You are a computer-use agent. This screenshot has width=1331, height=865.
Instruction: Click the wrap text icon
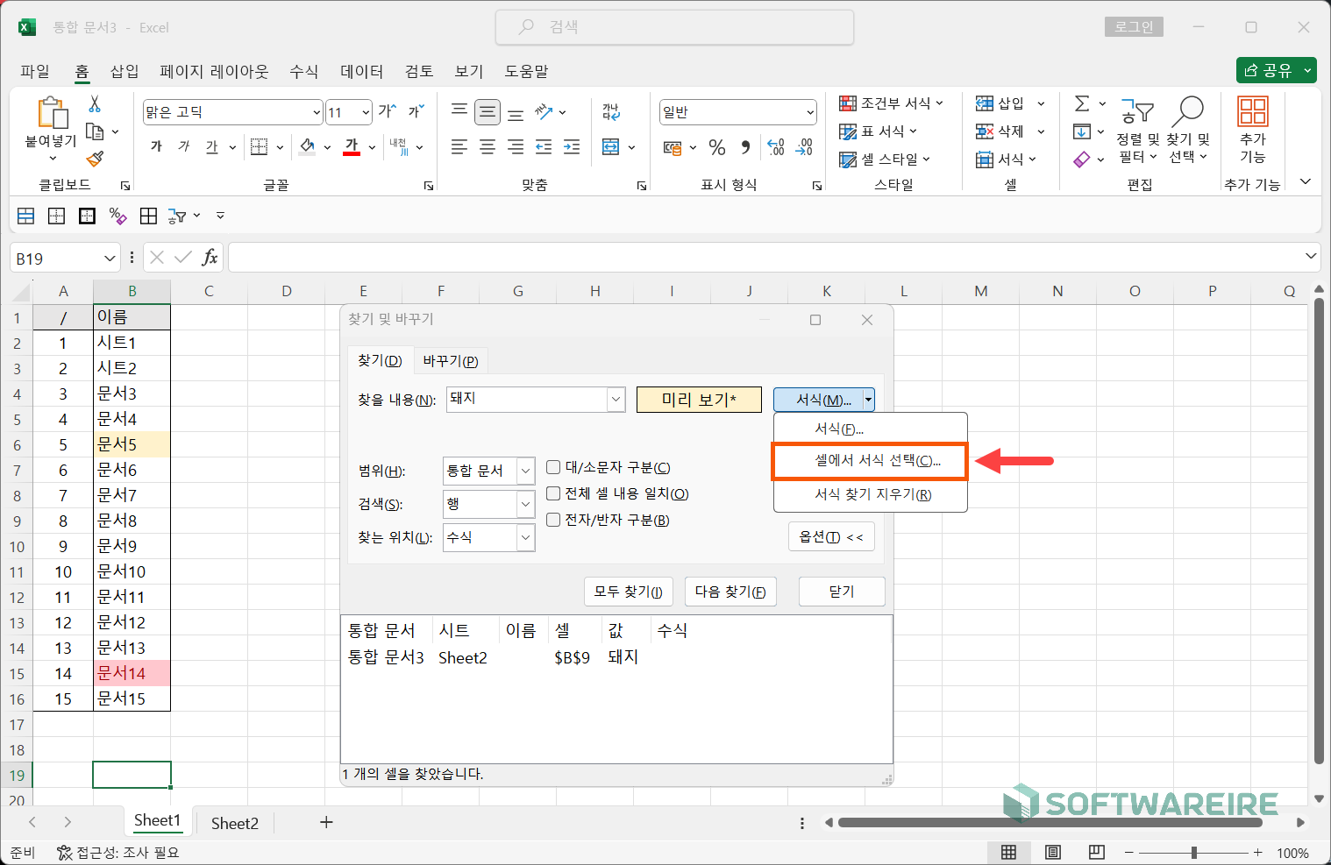click(x=611, y=111)
